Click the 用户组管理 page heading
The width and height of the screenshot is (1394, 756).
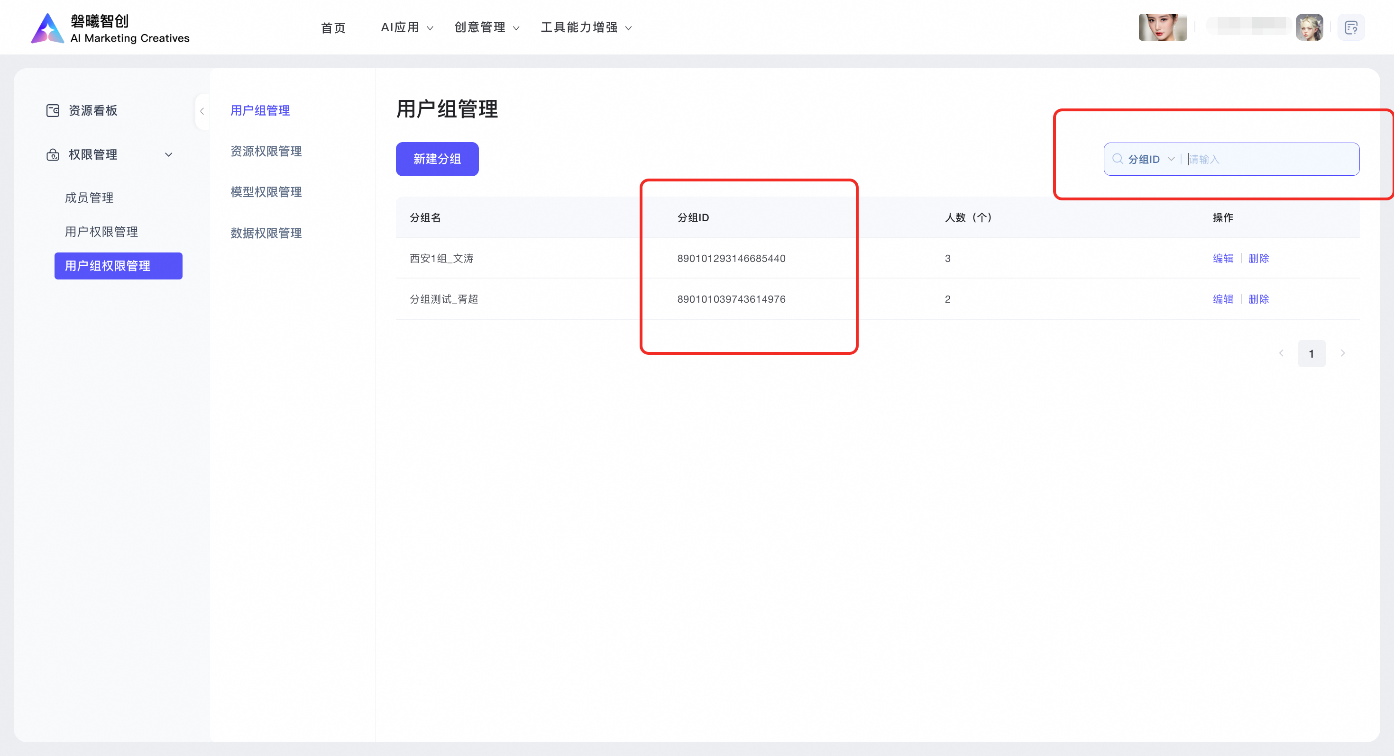[447, 108]
